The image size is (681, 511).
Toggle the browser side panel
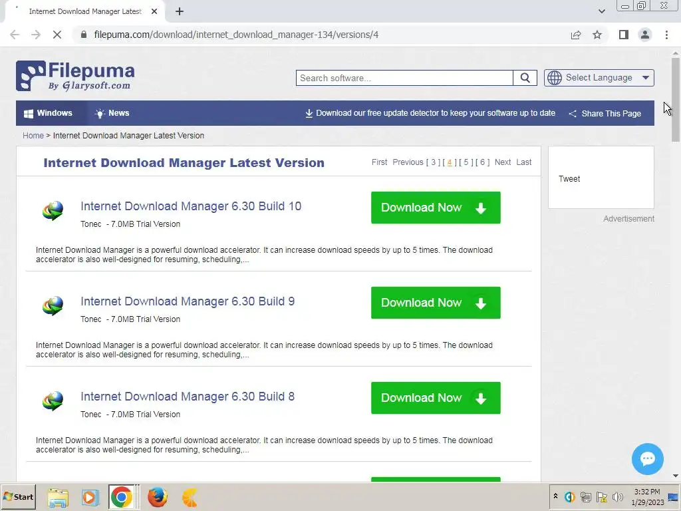tap(624, 35)
